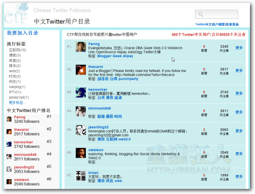
Task: Click 更多 in kenworker's row
Action: tap(239, 93)
